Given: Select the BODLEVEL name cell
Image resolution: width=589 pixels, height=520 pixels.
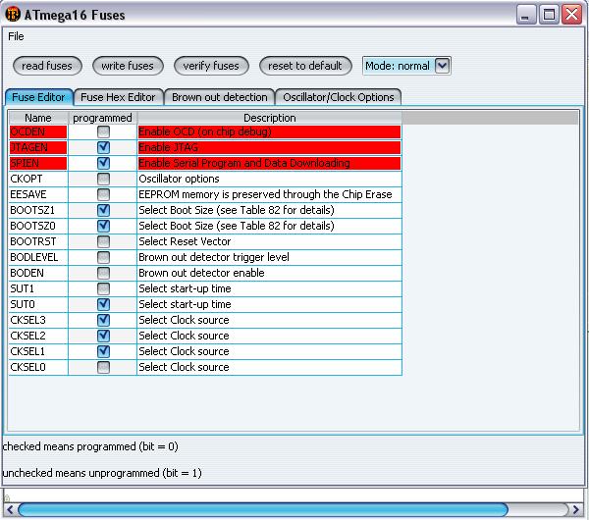Looking at the screenshot, I should click(38, 257).
